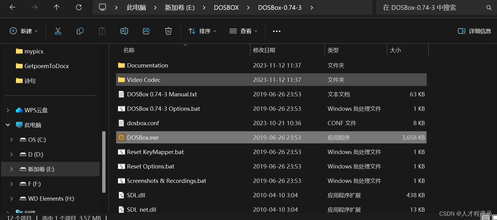This screenshot has width=497, height=220.
Task: Click the navigation pane vertical scrollbar
Action: [x=104, y=162]
